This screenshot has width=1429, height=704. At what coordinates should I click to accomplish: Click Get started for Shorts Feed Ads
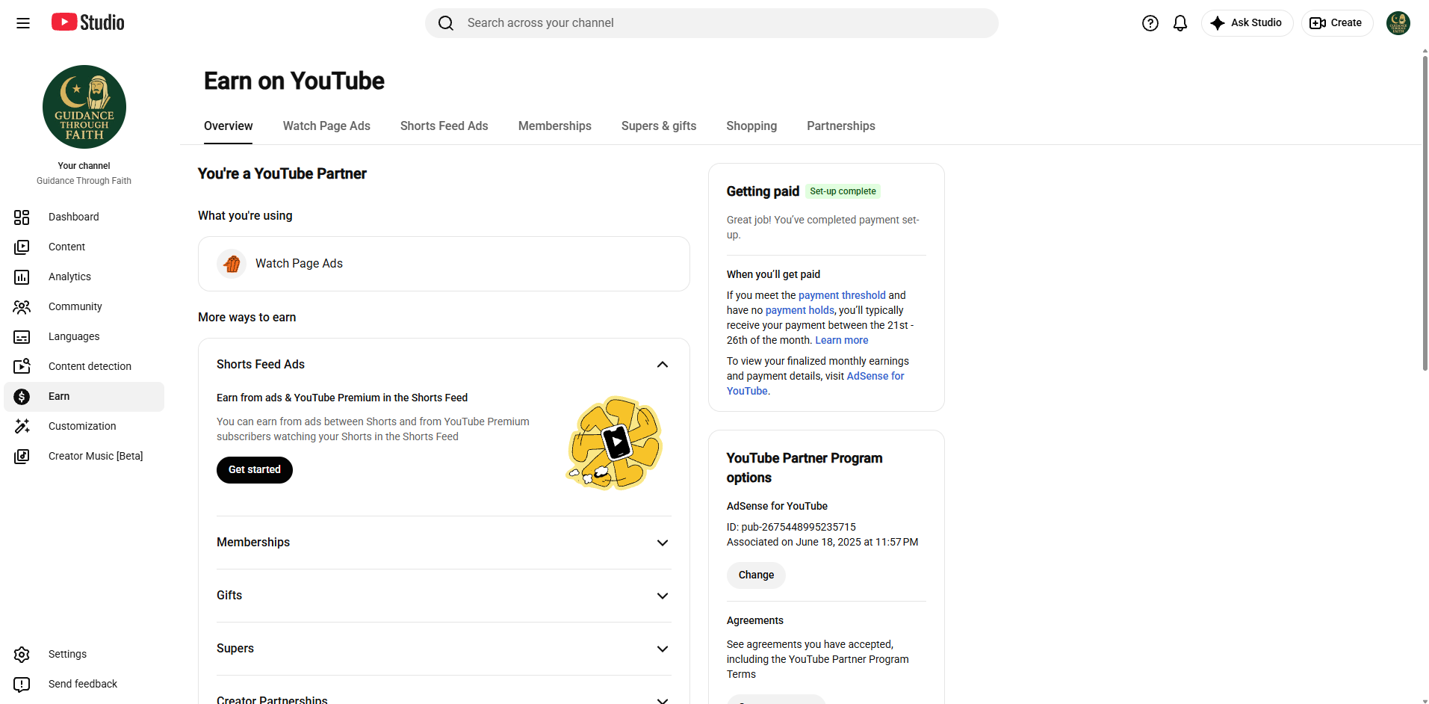tap(255, 469)
